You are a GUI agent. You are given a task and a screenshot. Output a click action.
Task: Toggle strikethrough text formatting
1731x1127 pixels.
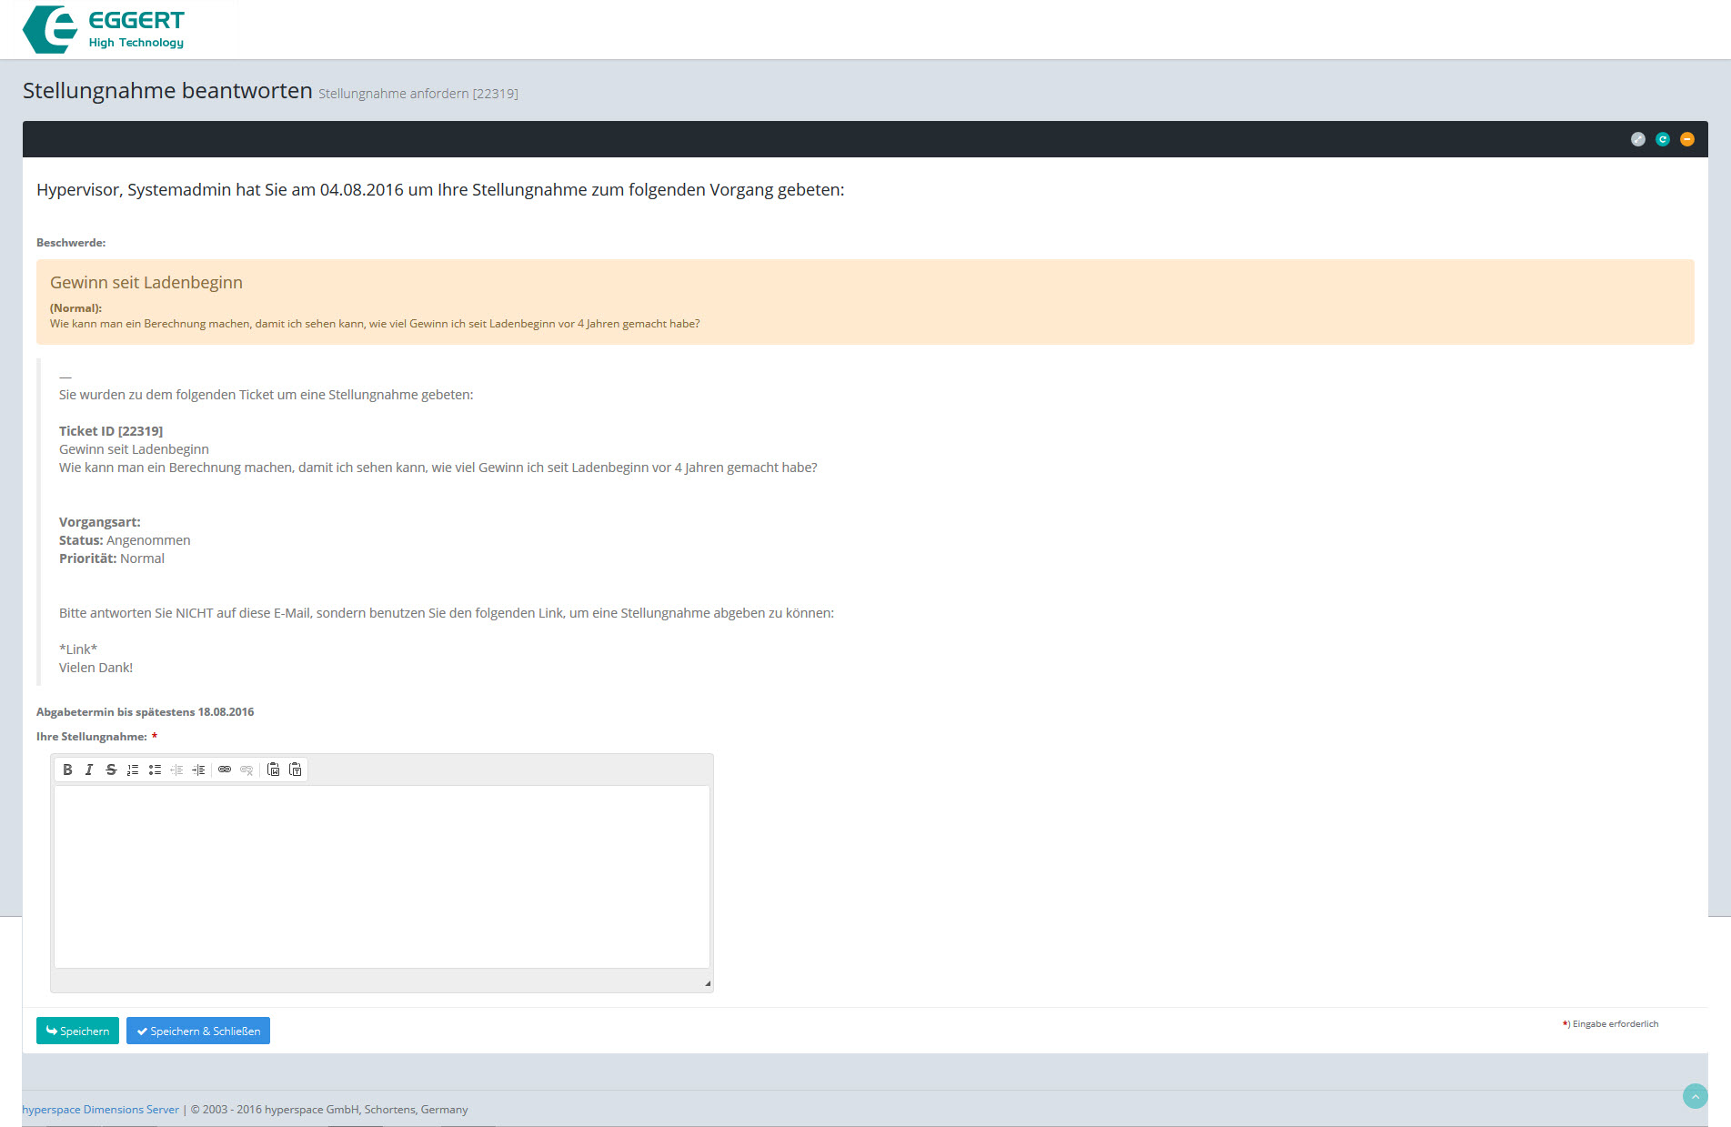(111, 770)
